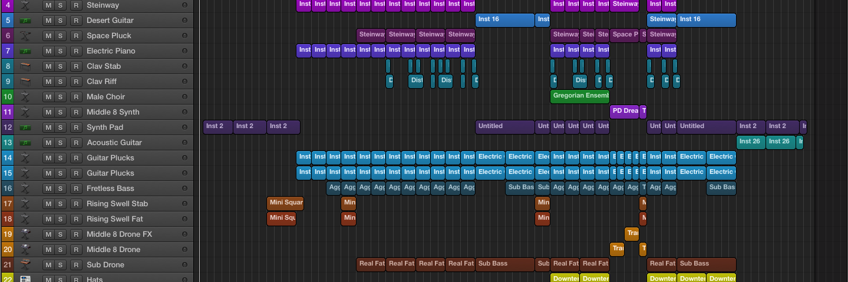Select the Space P region on Space Pluck track
Screen dimensions: 848x282
pyautogui.click(x=624, y=35)
